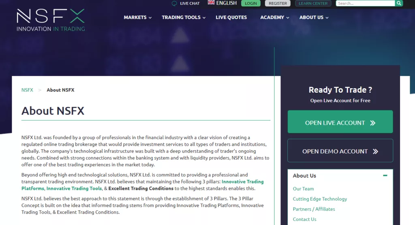Expand the Markets dropdown menu

pos(138,17)
